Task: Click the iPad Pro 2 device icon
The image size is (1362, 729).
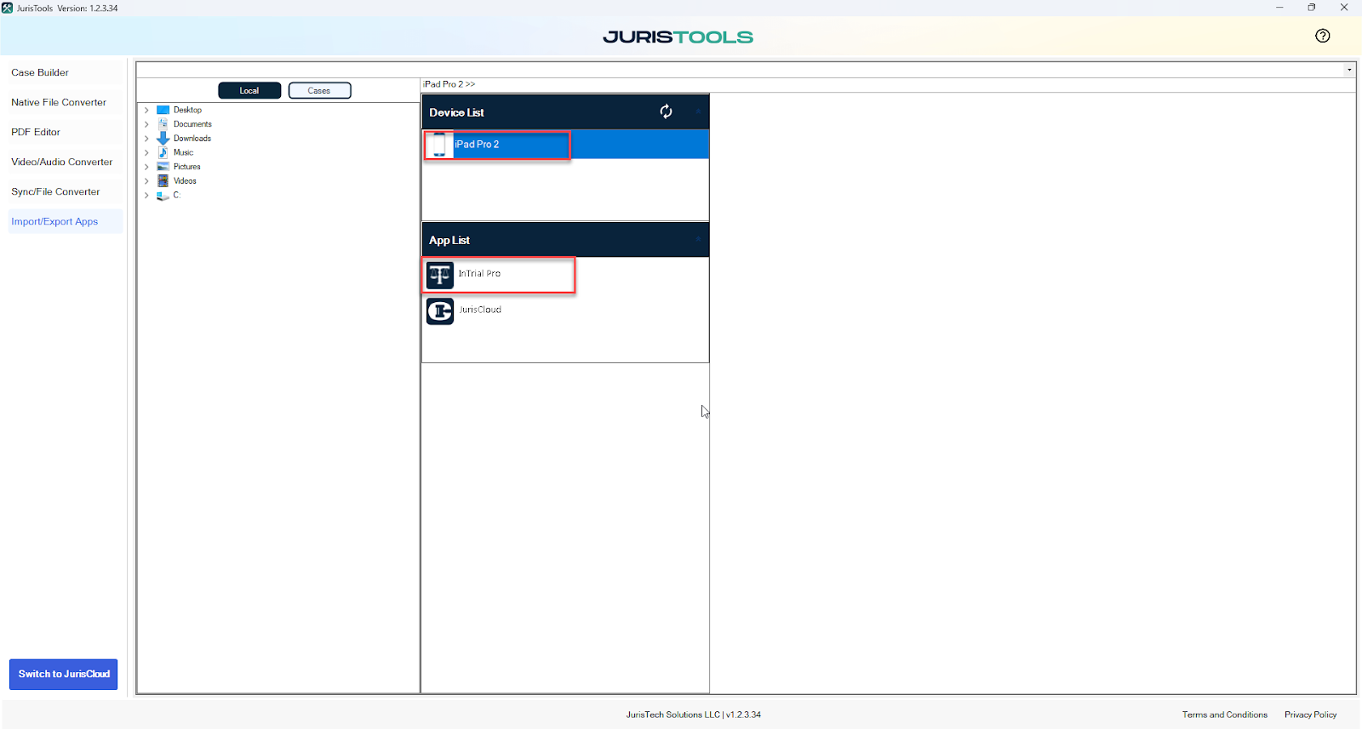Action: [x=439, y=145]
